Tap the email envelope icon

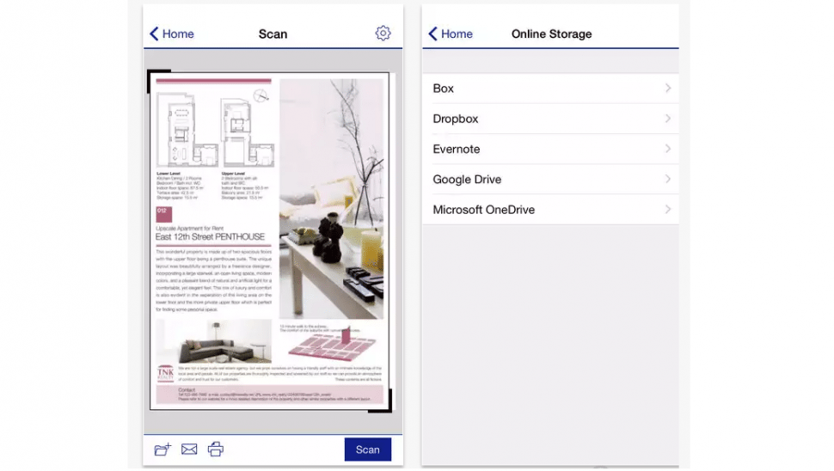click(x=189, y=450)
